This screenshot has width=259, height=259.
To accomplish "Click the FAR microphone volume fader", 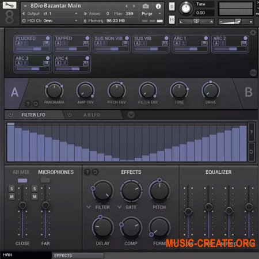I will [x=45, y=205].
